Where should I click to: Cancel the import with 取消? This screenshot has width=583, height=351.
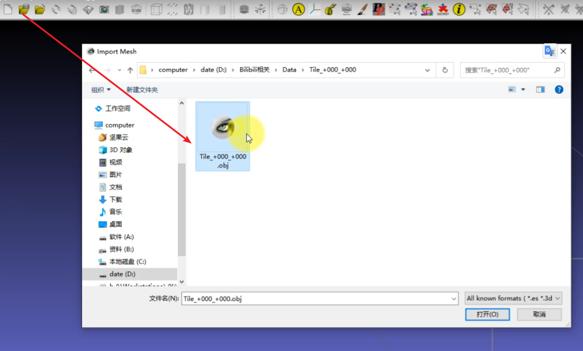coord(539,314)
